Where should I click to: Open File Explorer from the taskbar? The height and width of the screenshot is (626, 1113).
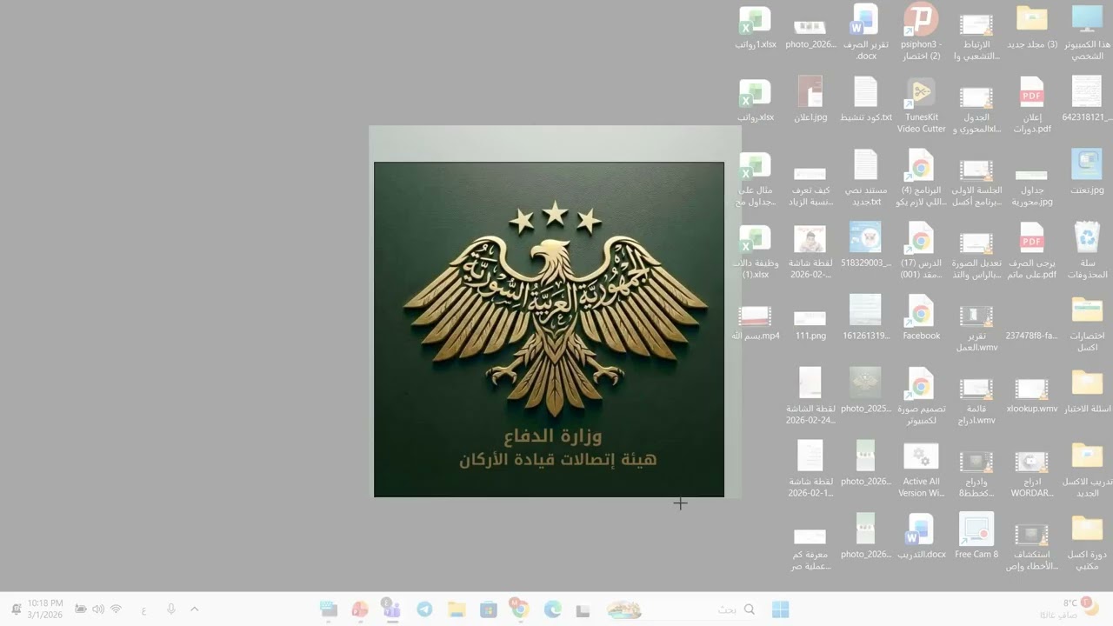coord(457,609)
